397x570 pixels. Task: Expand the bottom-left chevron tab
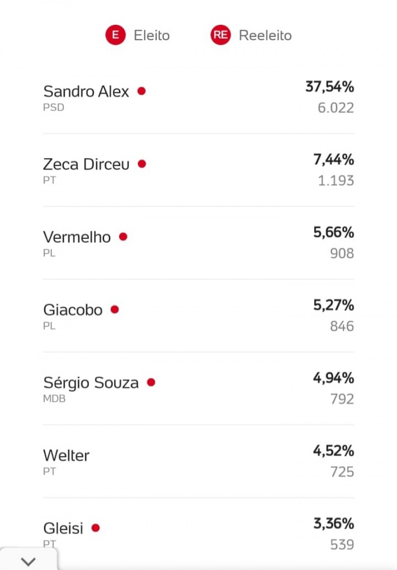[x=28, y=560]
